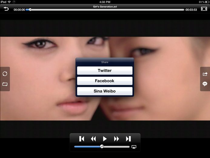Tap the elapsed time 00:00:06 label
Viewport: 210px width, 158px height.
(19, 10)
